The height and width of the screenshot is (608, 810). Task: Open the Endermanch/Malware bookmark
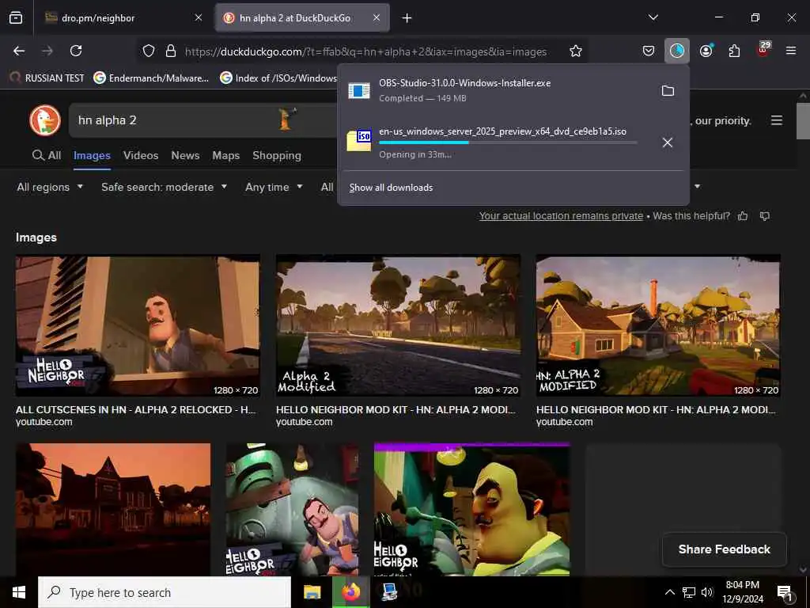point(151,78)
